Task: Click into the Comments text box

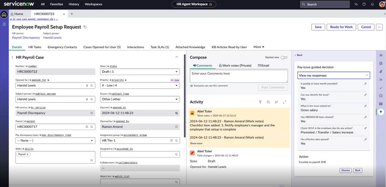Action: coord(239,76)
